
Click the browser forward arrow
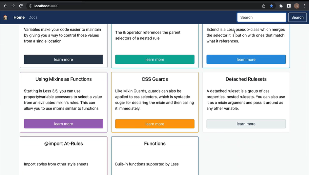click(x=13, y=6)
